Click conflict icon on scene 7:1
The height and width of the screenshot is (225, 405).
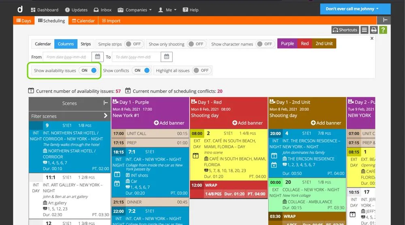(x=117, y=183)
